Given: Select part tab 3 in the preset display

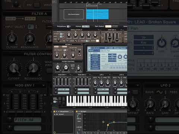Looking at the screenshot, I should (x=94, y=48).
